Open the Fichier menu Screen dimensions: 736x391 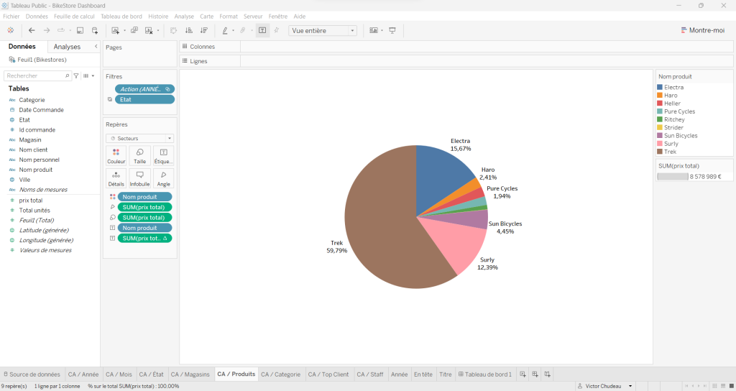click(x=11, y=17)
